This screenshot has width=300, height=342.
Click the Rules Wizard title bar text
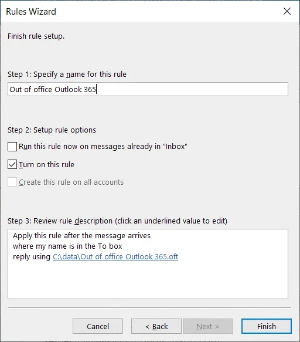tap(31, 12)
